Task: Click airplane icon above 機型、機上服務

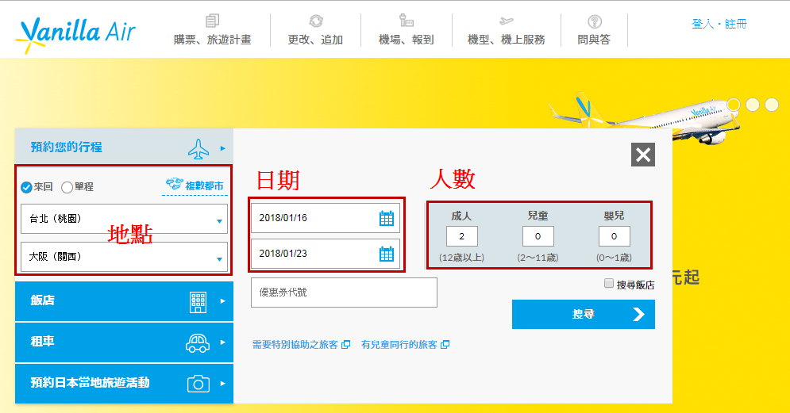Action: pos(507,21)
